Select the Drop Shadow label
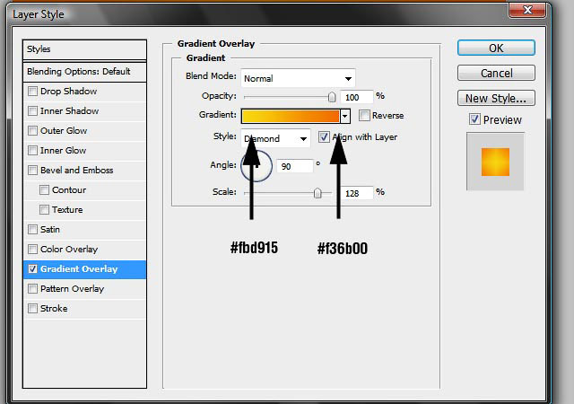 (68, 91)
